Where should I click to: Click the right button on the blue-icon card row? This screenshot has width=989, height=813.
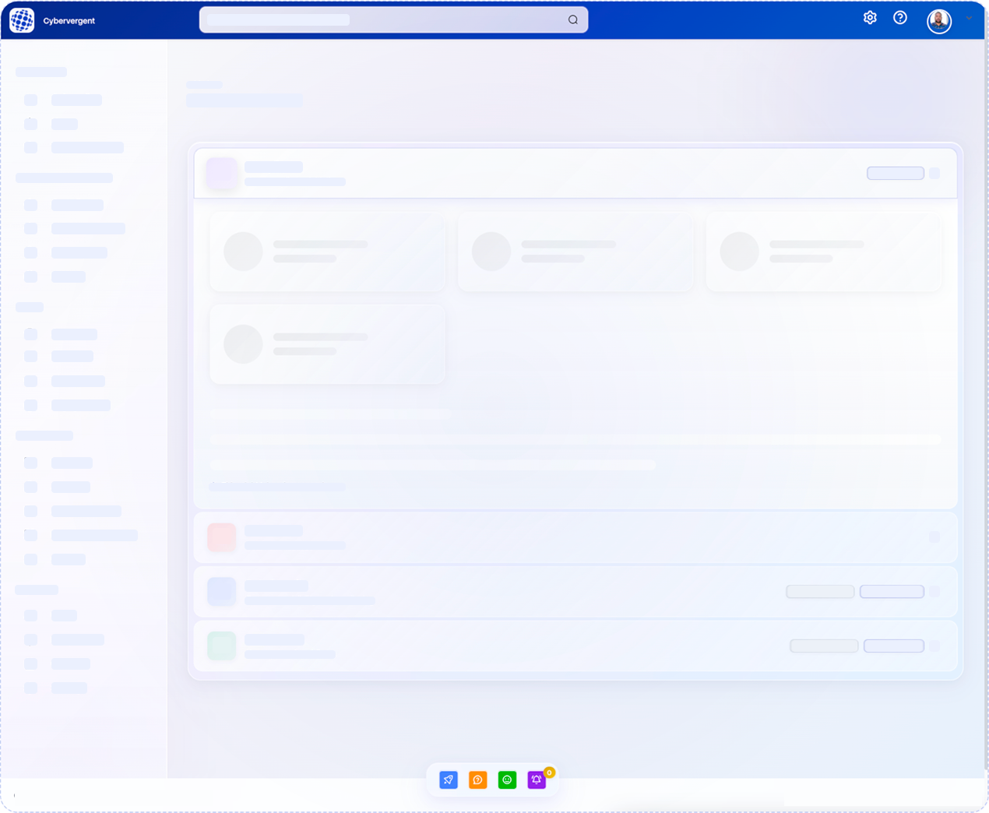click(x=892, y=592)
